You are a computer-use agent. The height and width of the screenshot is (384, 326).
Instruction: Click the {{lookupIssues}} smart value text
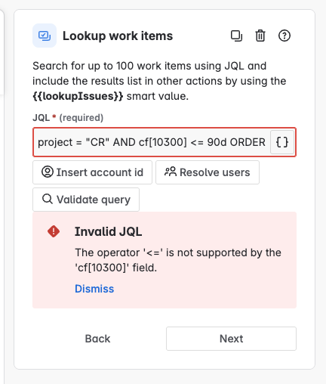[x=78, y=96]
